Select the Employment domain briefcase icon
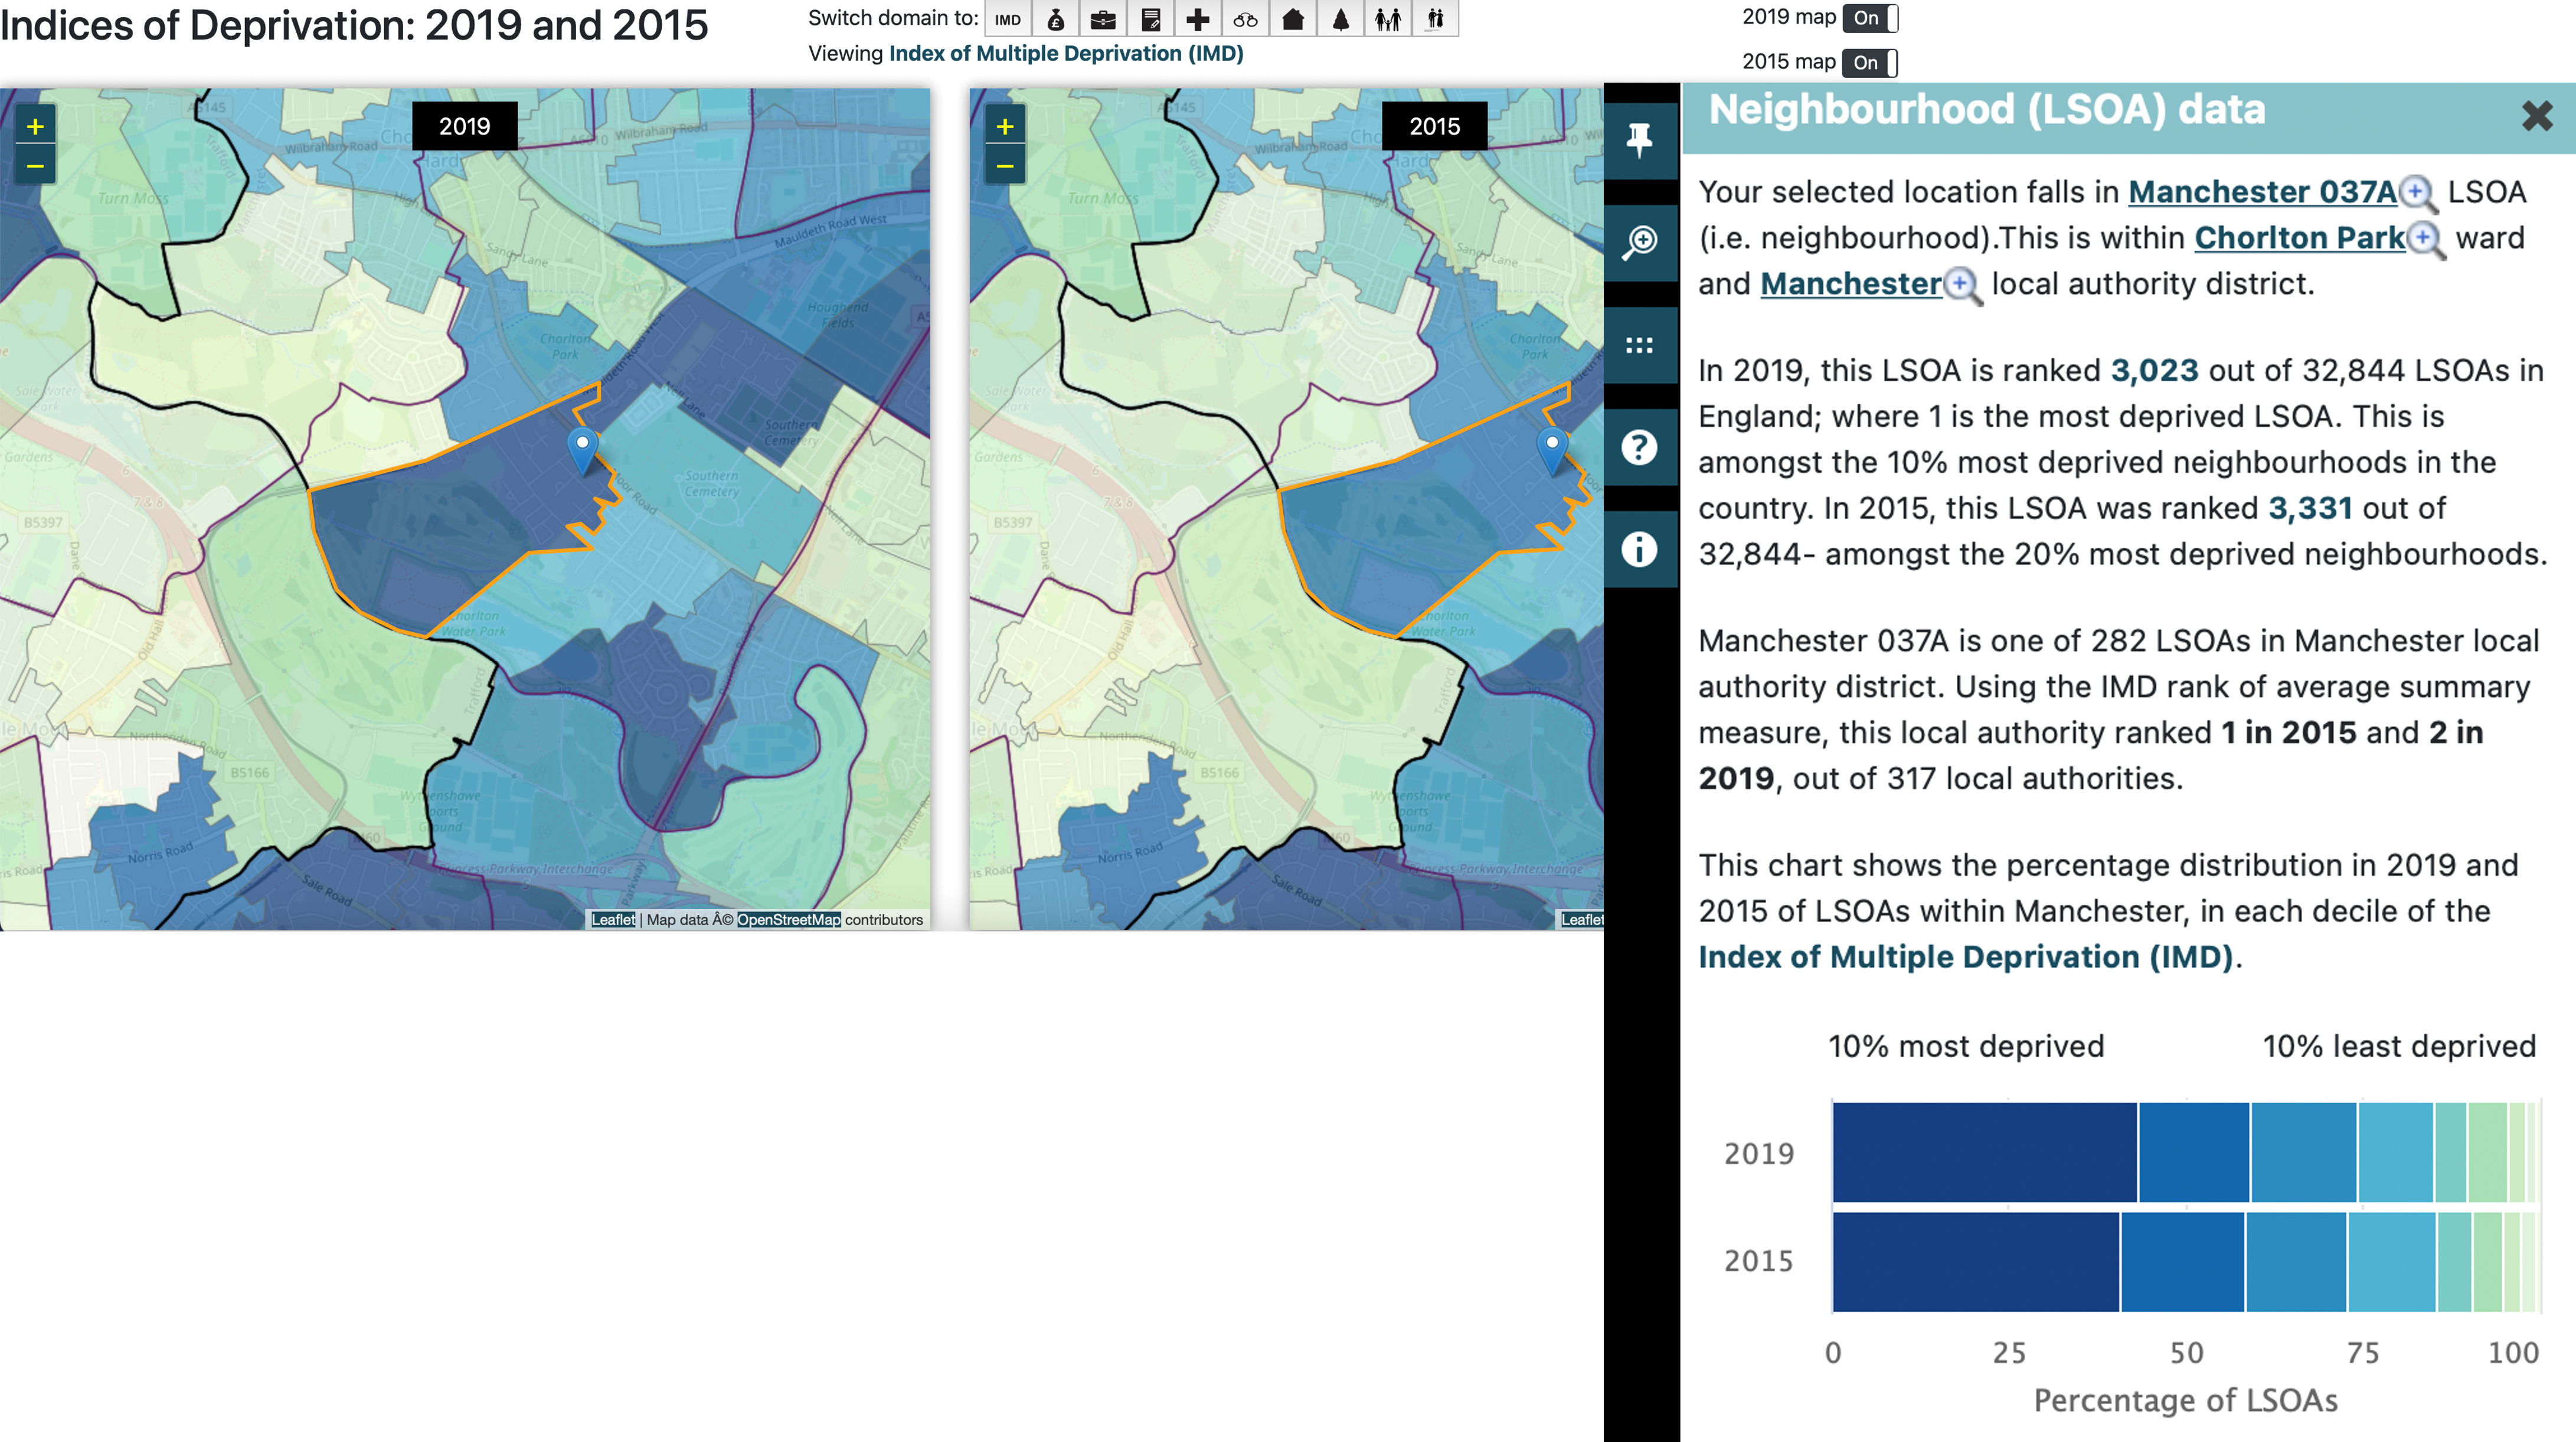Viewport: 2576px width, 1442px height. click(x=1103, y=19)
